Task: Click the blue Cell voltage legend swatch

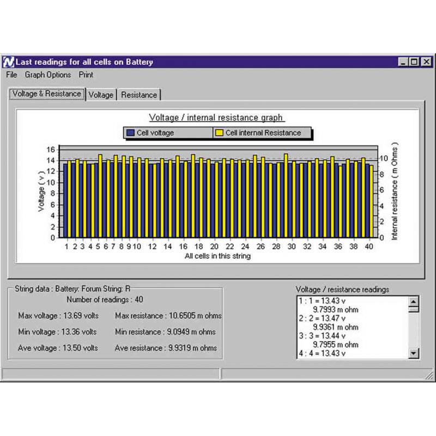Action: click(129, 132)
